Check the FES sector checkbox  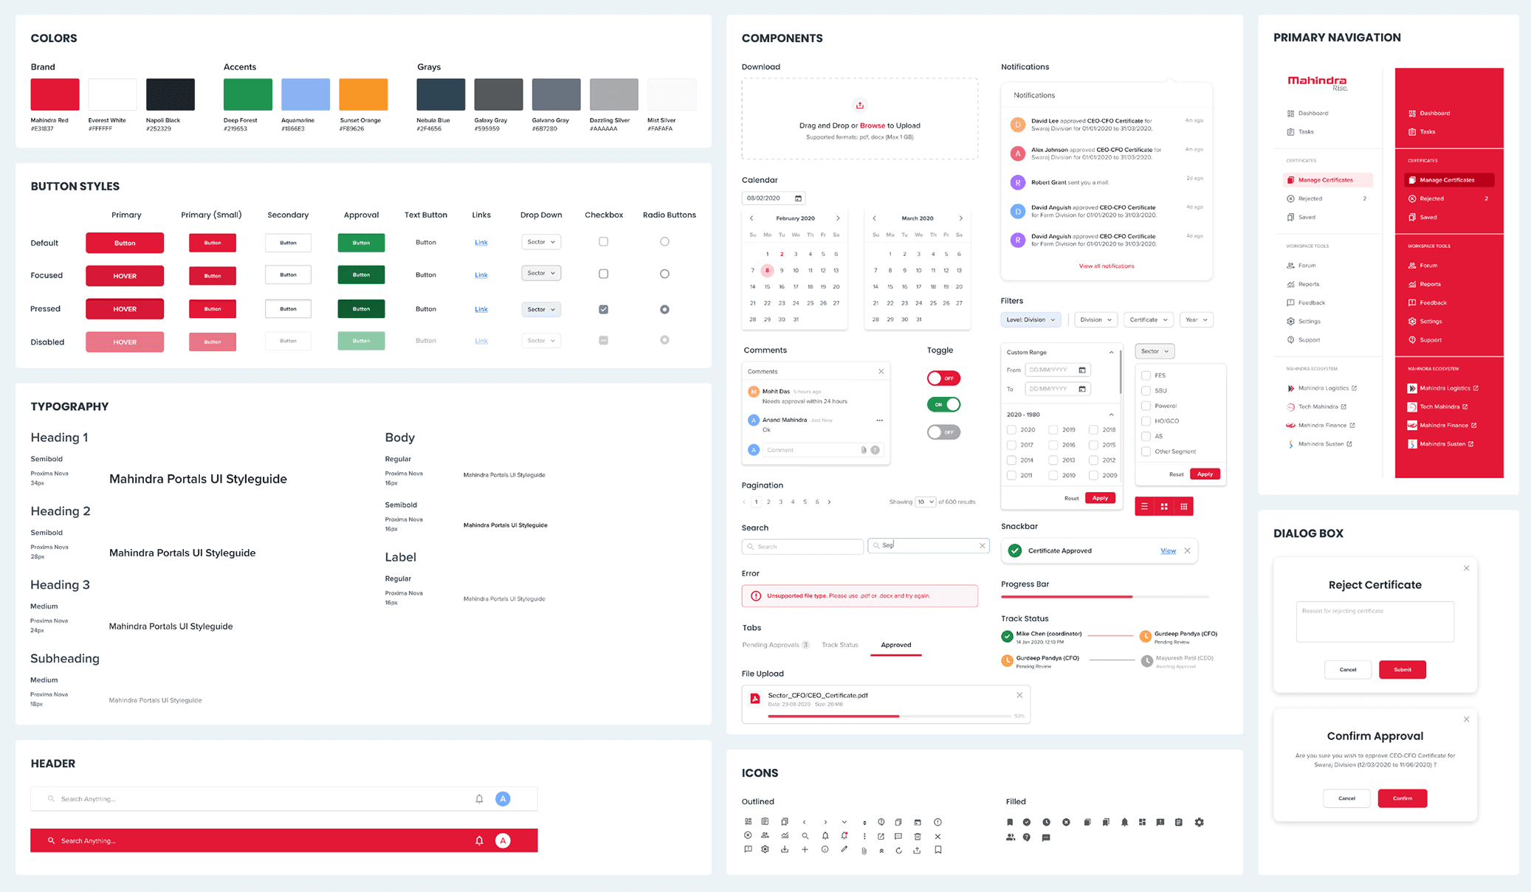(x=1146, y=376)
